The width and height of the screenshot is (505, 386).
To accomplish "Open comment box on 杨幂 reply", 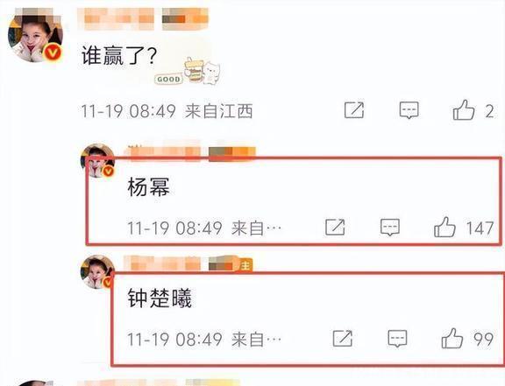I will coord(390,228).
